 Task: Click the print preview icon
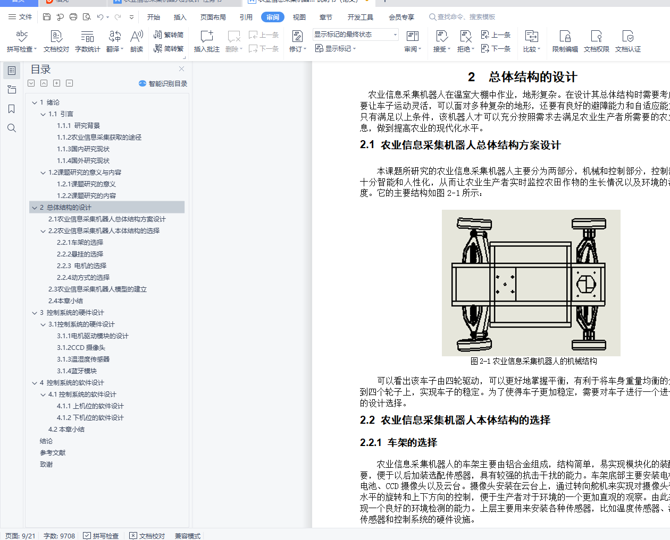[87, 17]
